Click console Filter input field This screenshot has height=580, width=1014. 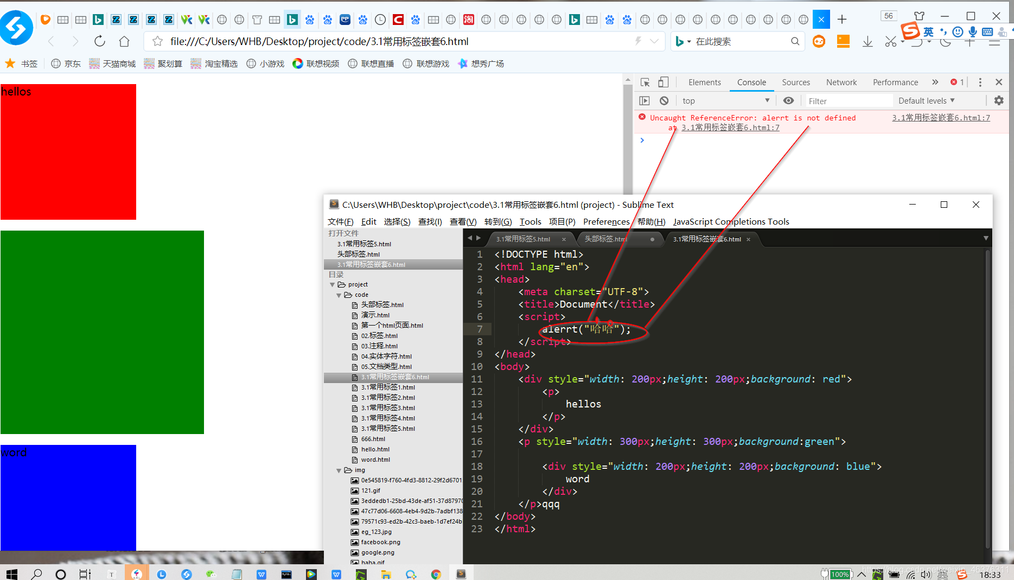(x=848, y=101)
